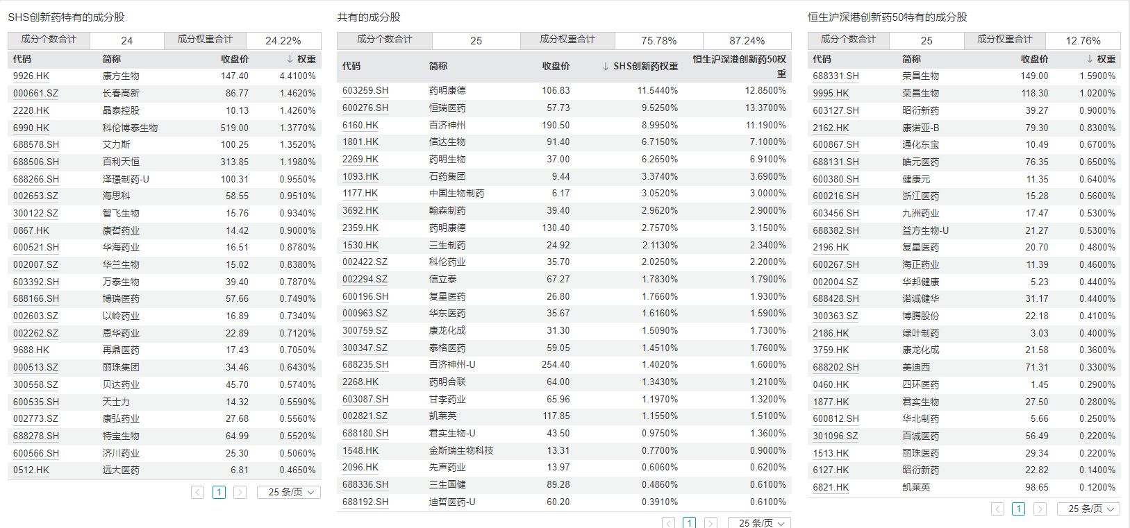Select the 金斯瑞生物科技 name cell
Screen dimensions: 1130x528
pos(461,450)
